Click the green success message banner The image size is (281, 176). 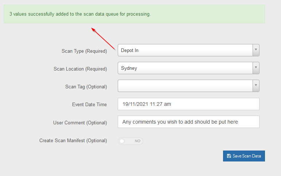point(134,14)
